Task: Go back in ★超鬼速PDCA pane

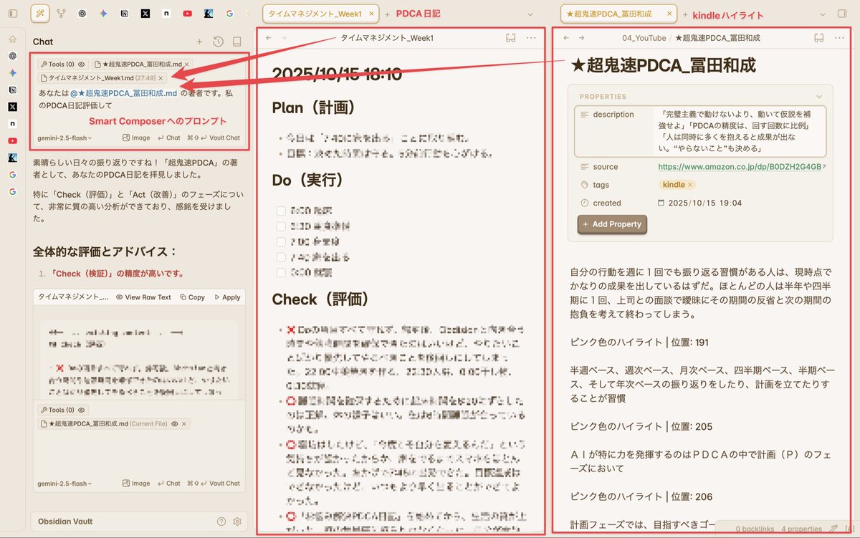Action: [566, 38]
